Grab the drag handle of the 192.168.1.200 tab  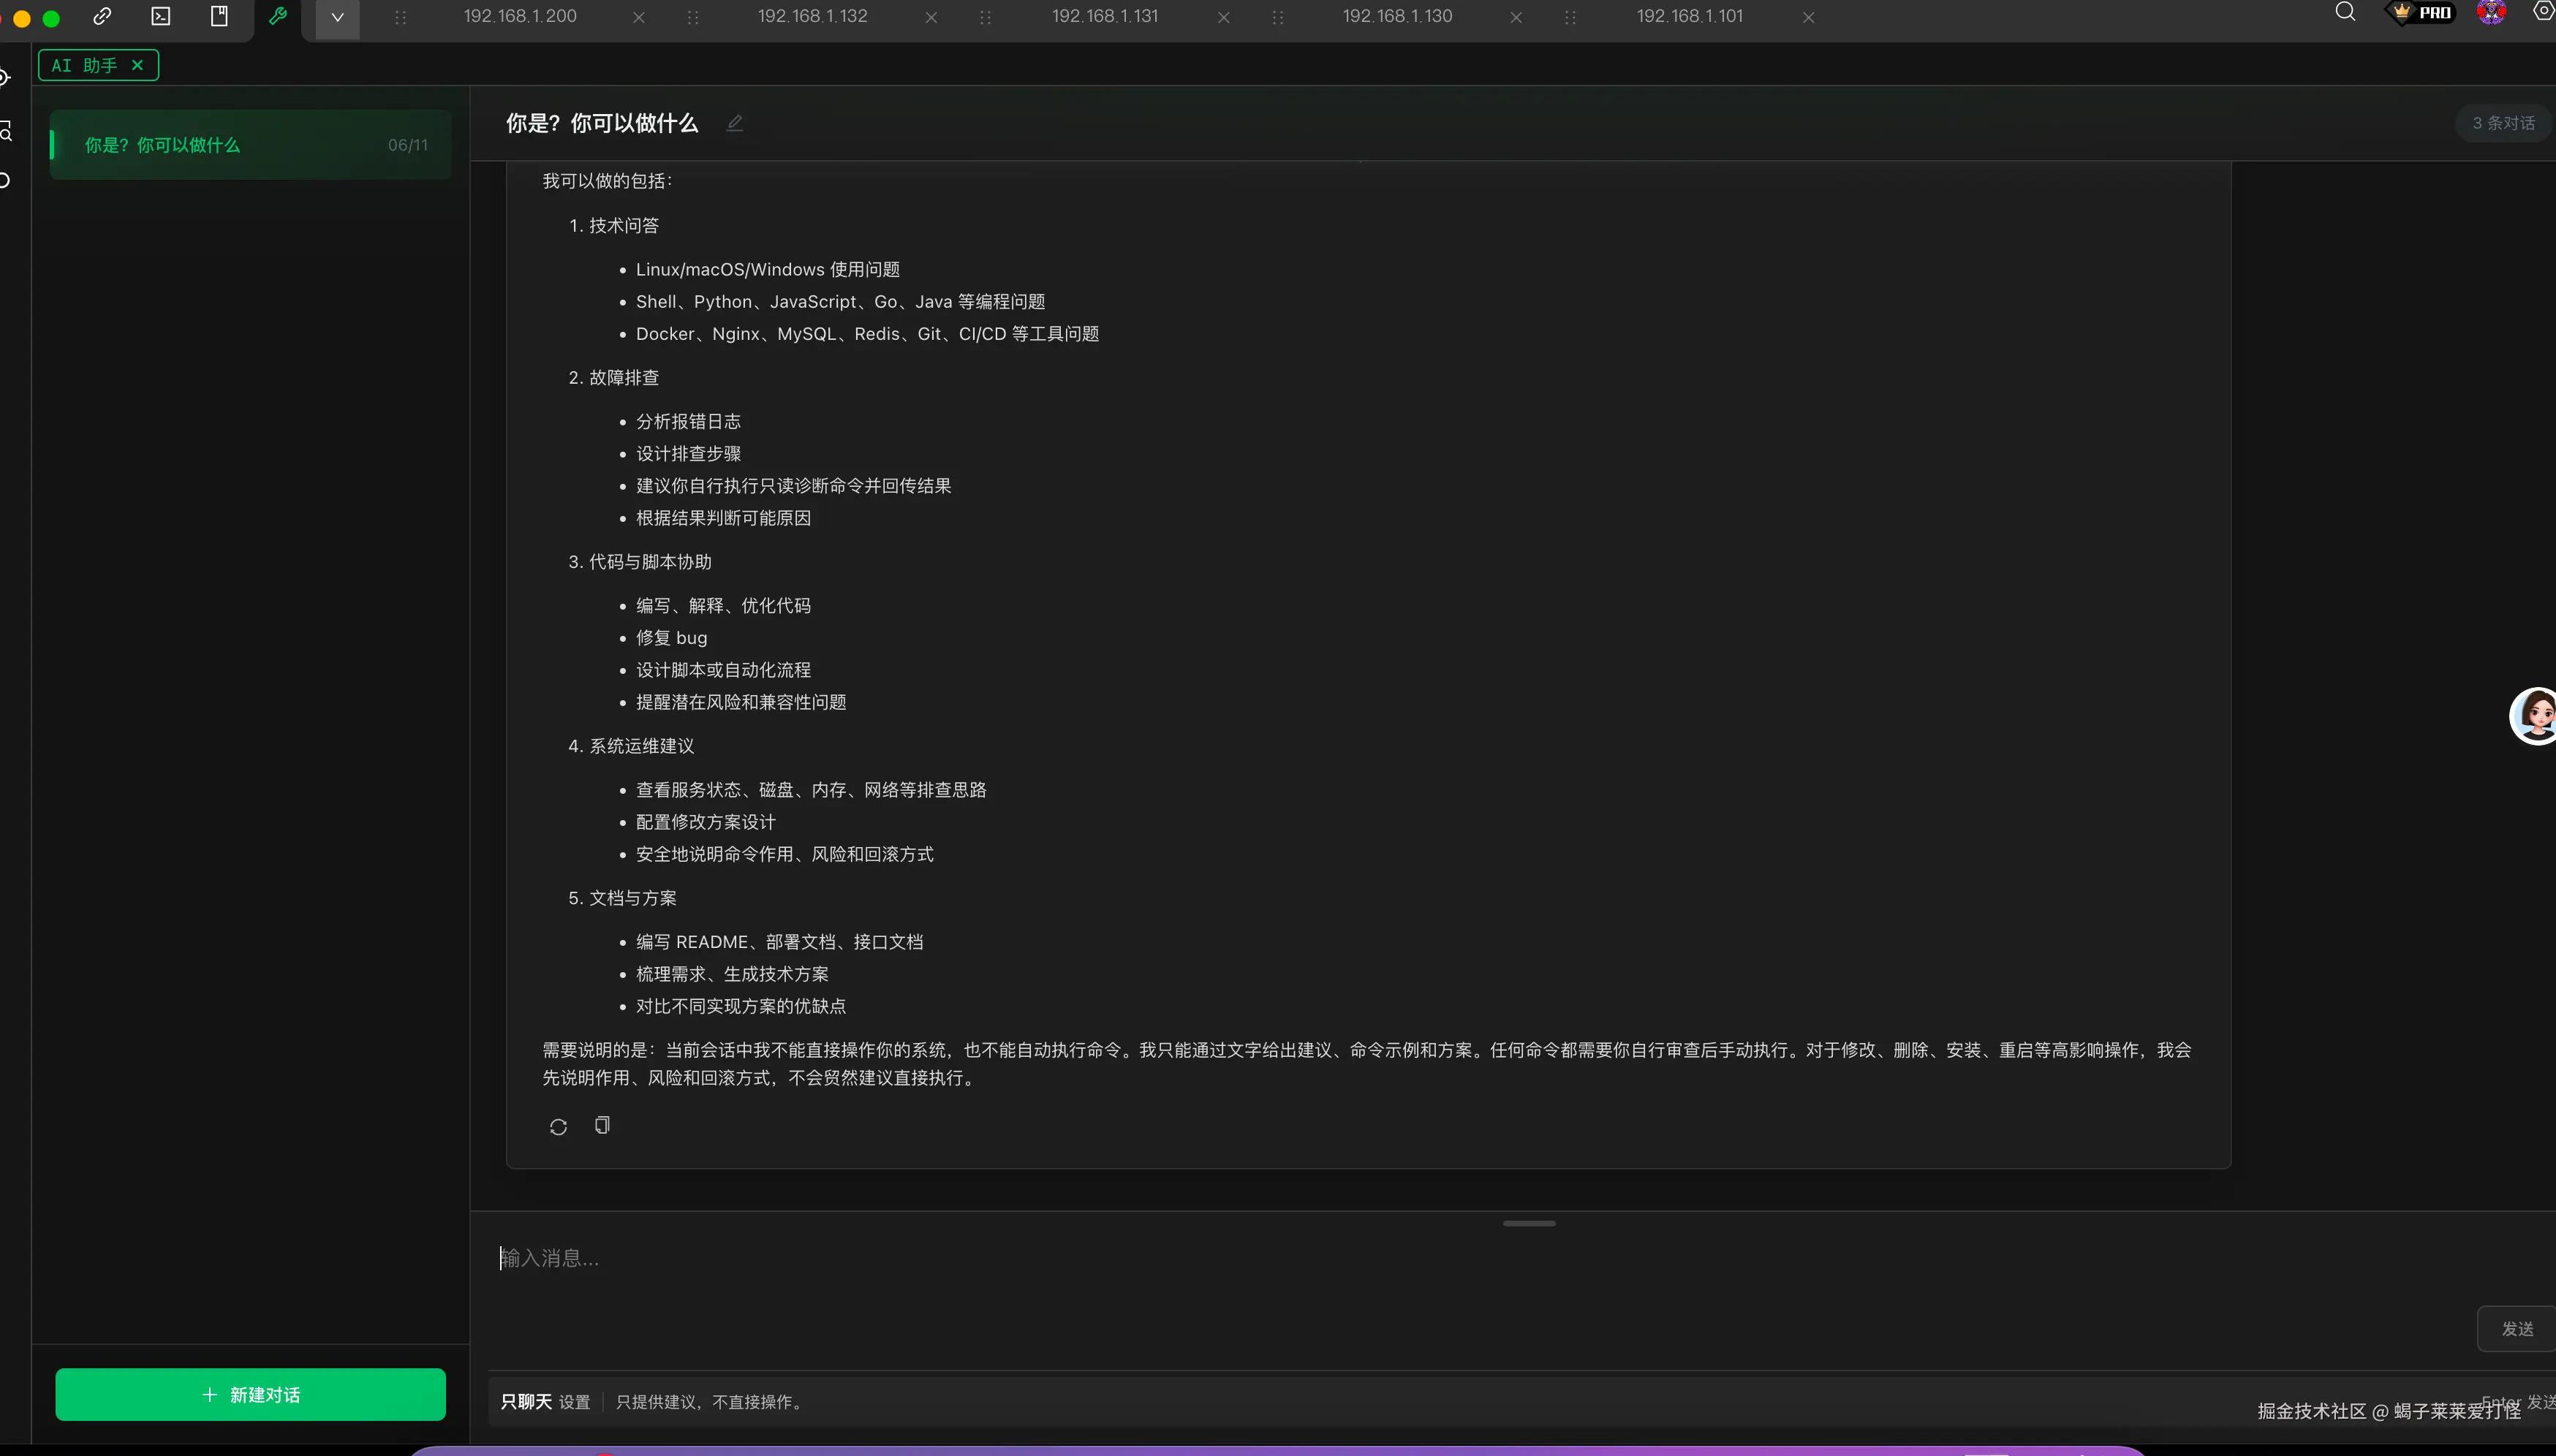point(400,17)
